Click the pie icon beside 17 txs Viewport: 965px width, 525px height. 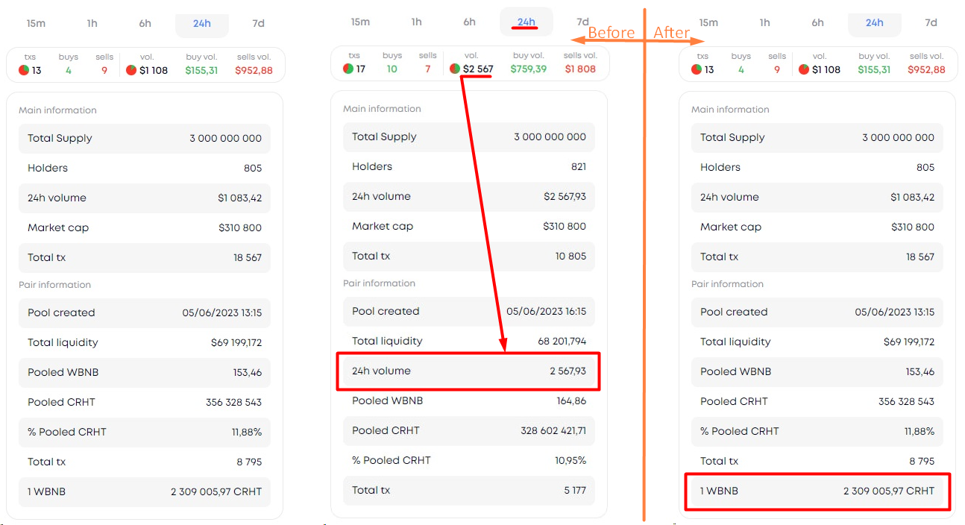(348, 69)
